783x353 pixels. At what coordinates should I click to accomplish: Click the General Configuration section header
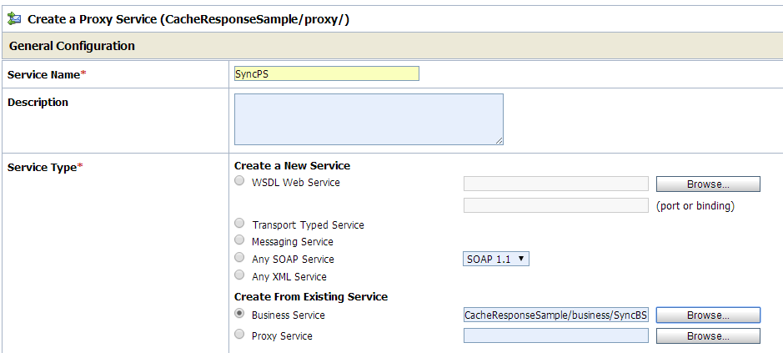pyautogui.click(x=73, y=46)
